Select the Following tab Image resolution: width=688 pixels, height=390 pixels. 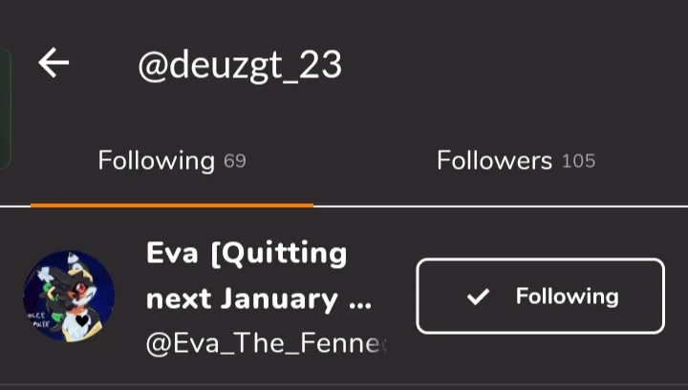[171, 160]
